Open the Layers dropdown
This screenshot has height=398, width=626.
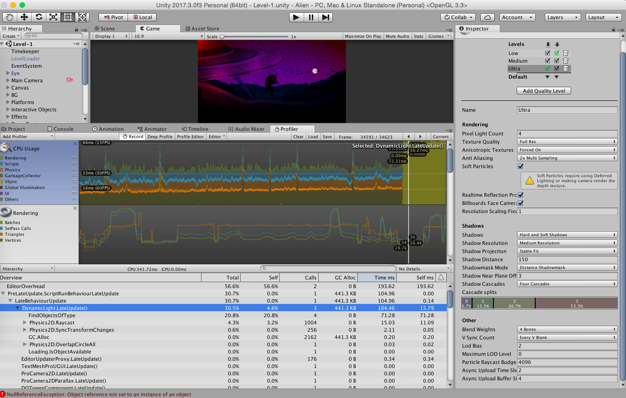tap(562, 17)
